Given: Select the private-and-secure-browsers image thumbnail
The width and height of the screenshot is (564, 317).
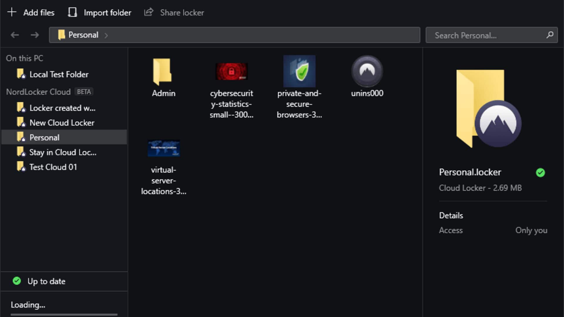Looking at the screenshot, I should click(299, 71).
